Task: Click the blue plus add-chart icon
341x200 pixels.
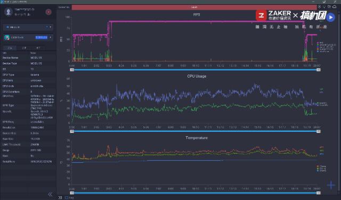Action: [331, 185]
